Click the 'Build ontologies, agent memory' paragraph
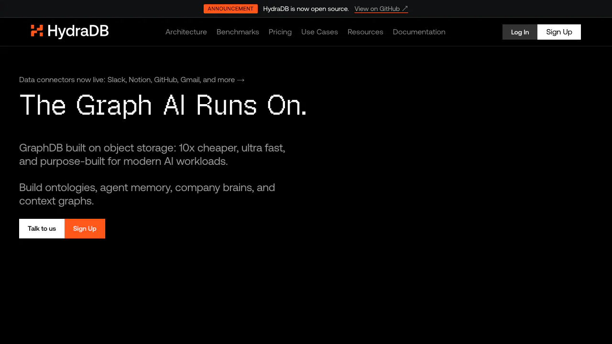The image size is (612, 344). 147,194
